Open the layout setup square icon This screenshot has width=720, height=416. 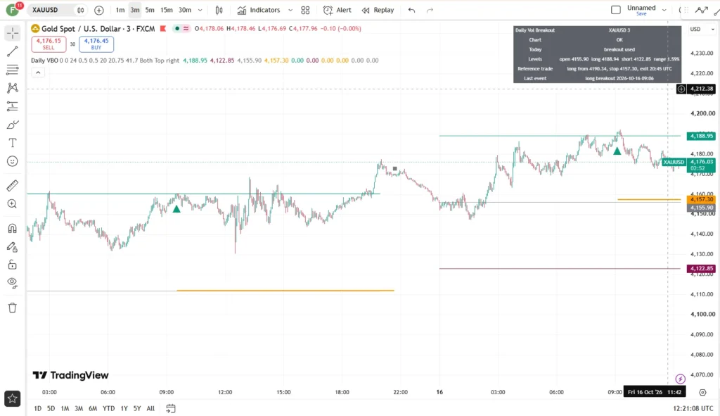point(616,10)
